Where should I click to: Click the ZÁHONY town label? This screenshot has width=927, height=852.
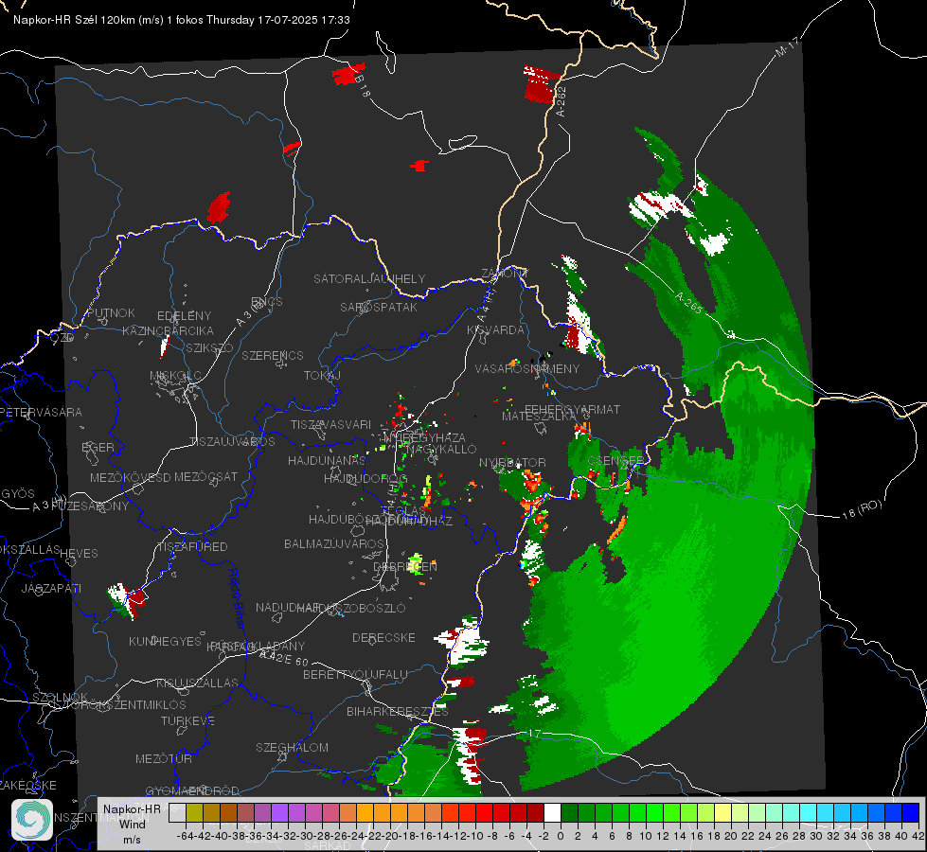tap(505, 274)
